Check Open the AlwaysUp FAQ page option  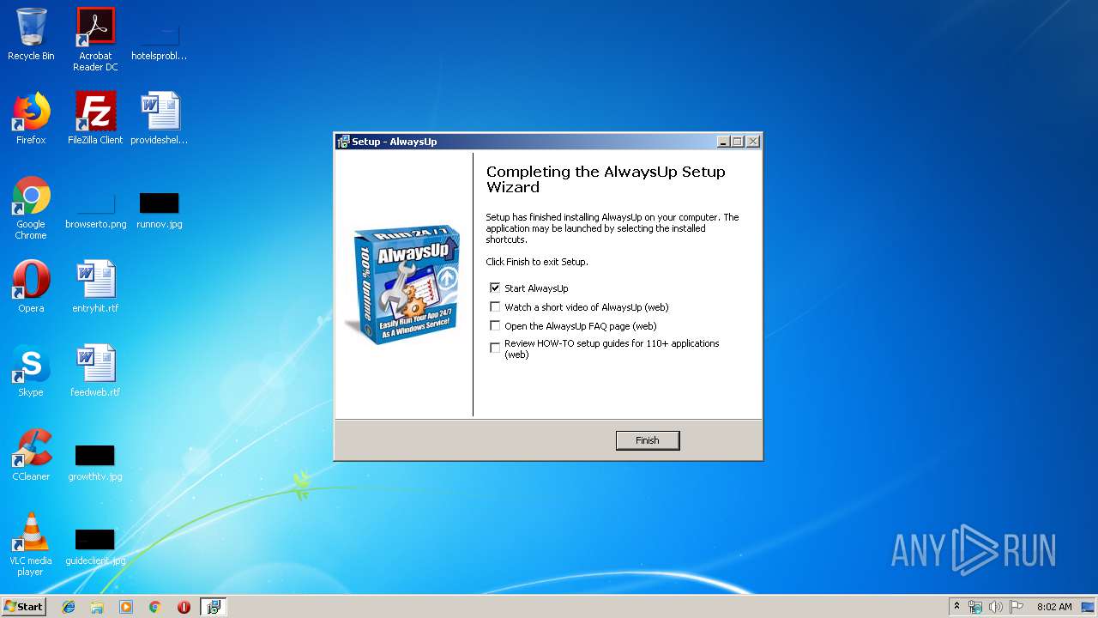[x=495, y=326]
